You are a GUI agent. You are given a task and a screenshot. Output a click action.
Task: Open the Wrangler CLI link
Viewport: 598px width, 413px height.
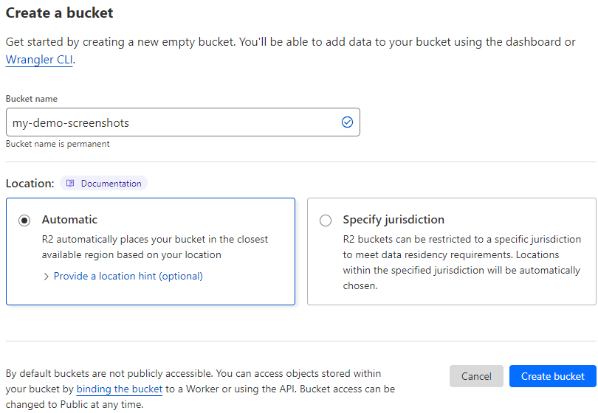39,60
